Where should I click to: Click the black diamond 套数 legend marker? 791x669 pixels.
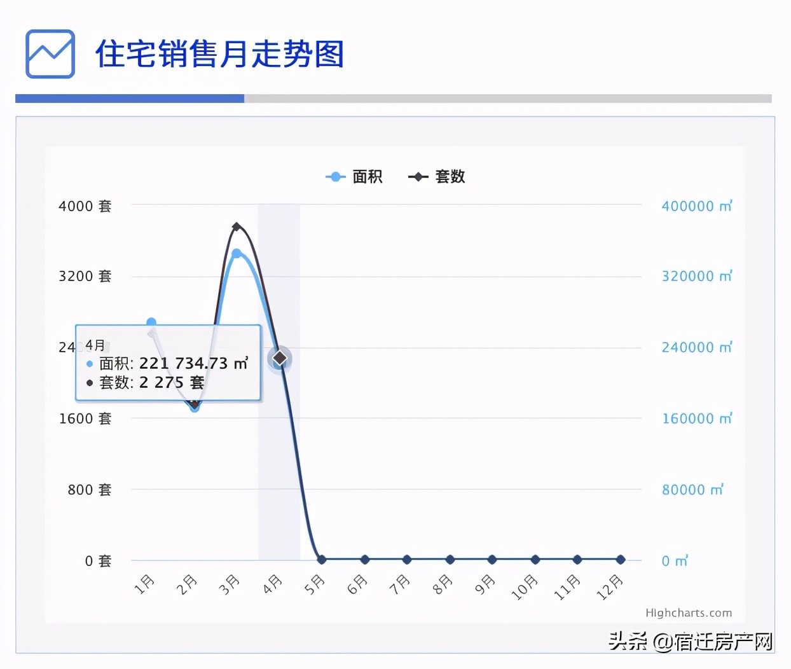(417, 177)
